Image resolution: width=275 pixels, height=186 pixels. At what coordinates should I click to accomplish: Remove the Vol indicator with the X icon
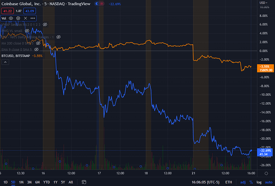(26, 18)
